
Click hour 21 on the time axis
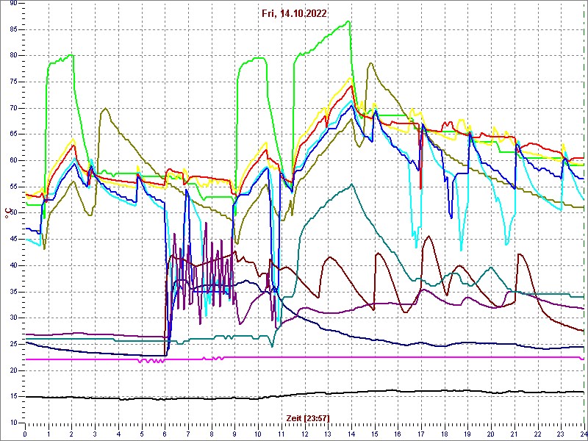(514, 434)
